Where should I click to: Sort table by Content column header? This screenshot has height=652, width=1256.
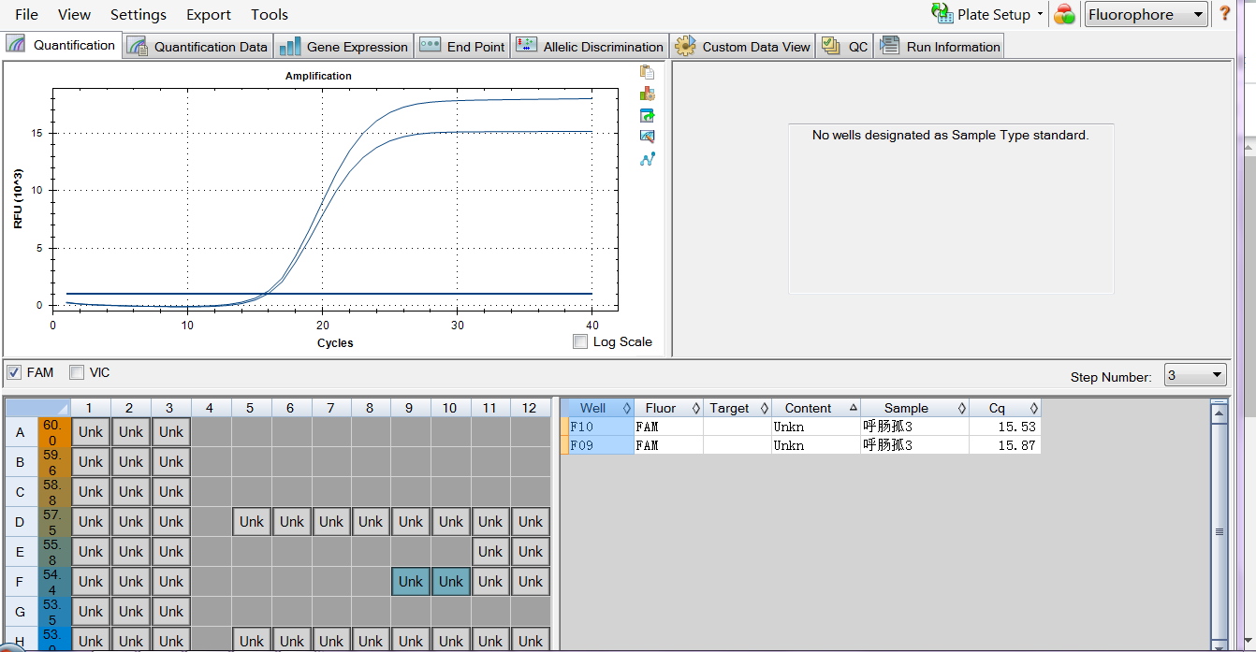(816, 408)
